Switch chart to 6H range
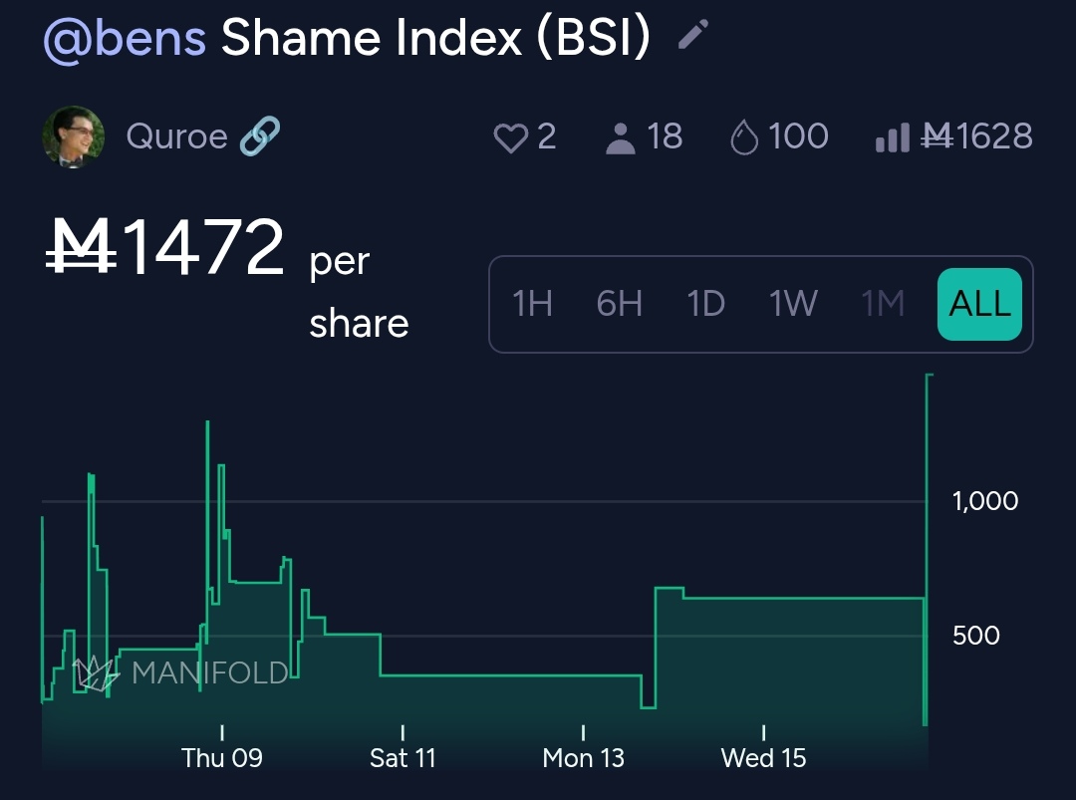Screen dimensions: 1076x800 coord(619,304)
